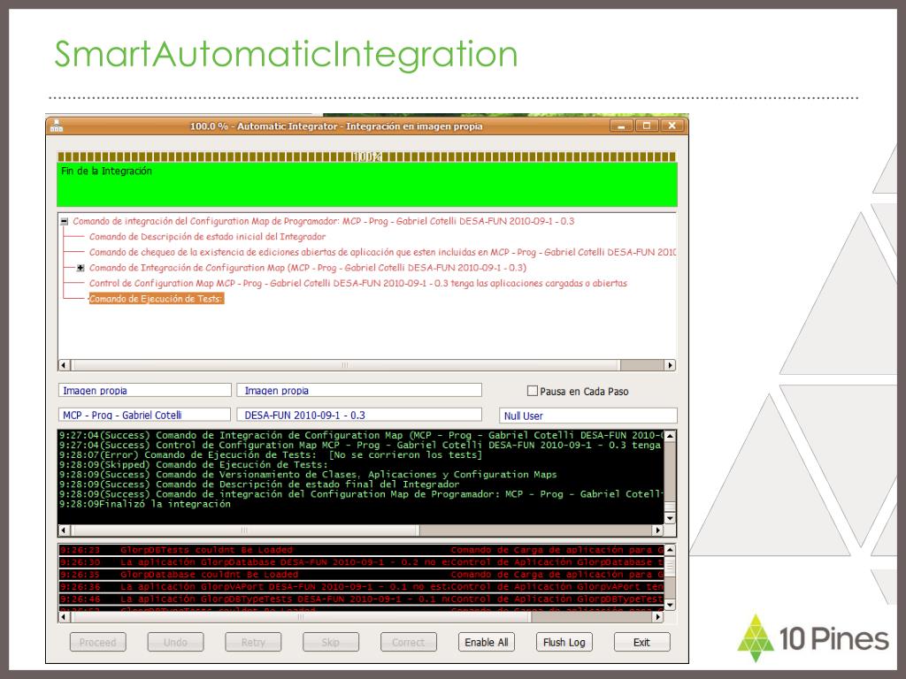Click the 9:26:36 La aplicación GlorpVAPort error row
The height and width of the screenshot is (679, 906).
(361, 587)
